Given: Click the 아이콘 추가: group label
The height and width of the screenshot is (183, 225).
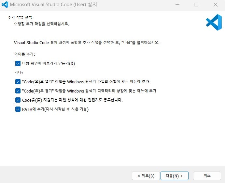Looking at the screenshot, I should (24, 54).
